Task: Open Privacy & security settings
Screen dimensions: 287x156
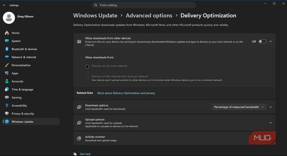Action: (x=31, y=113)
